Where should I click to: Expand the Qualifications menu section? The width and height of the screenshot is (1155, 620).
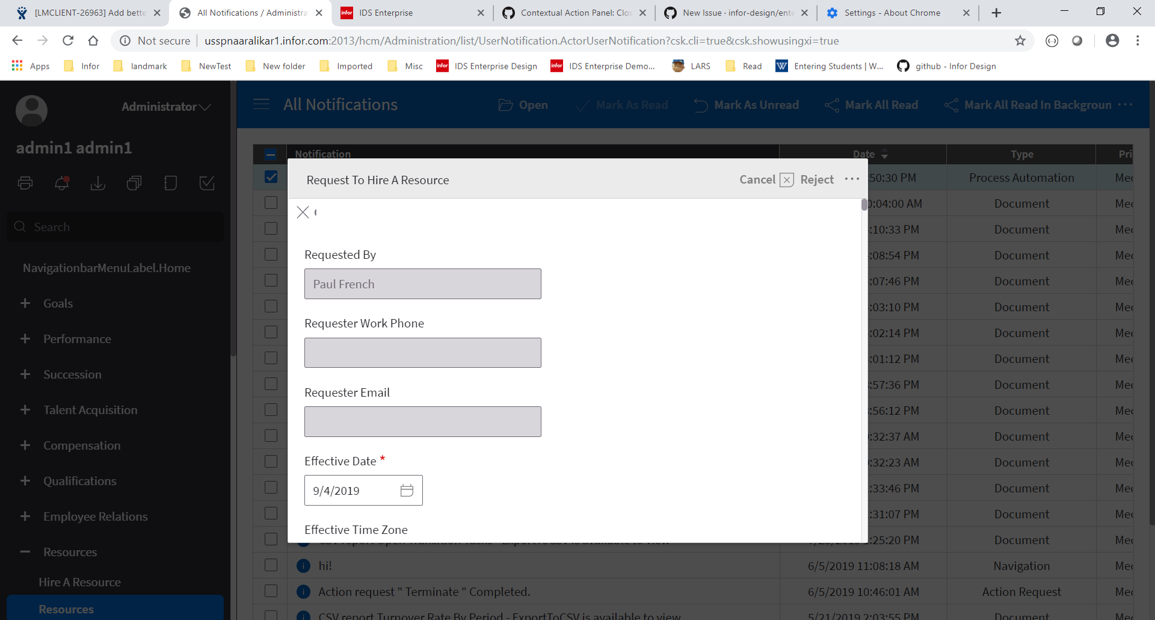point(25,480)
